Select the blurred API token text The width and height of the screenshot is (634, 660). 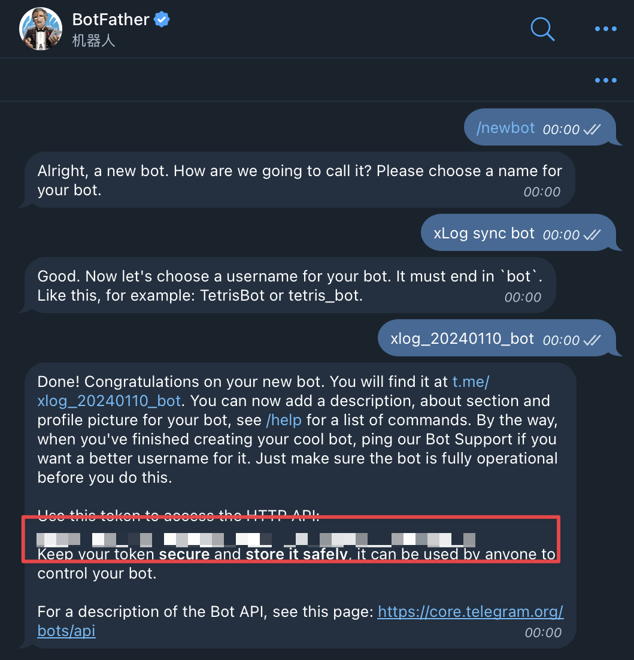click(x=255, y=538)
